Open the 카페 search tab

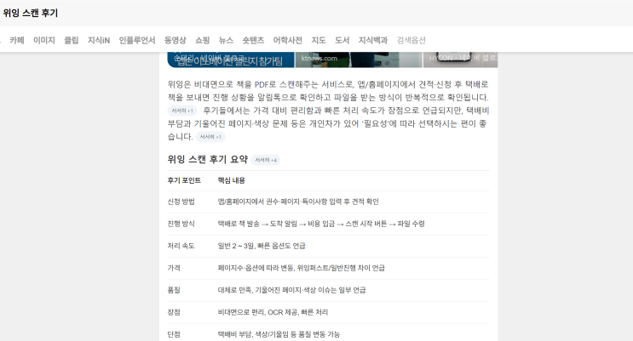(x=17, y=40)
